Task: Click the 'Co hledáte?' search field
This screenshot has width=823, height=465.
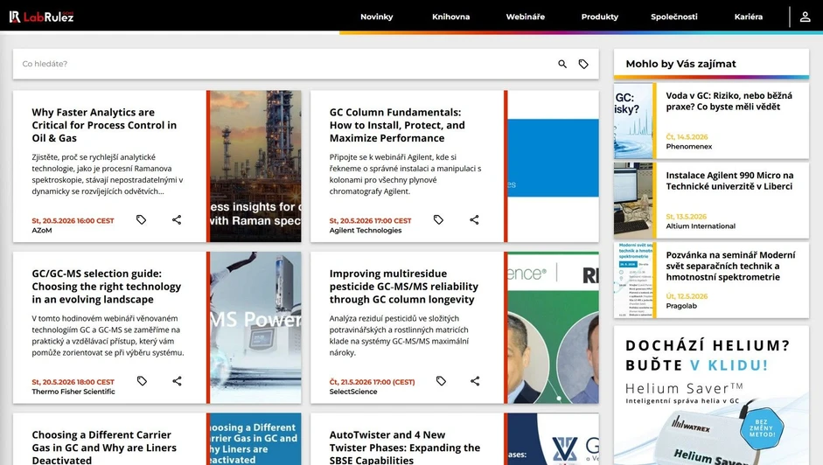Action: click(283, 64)
